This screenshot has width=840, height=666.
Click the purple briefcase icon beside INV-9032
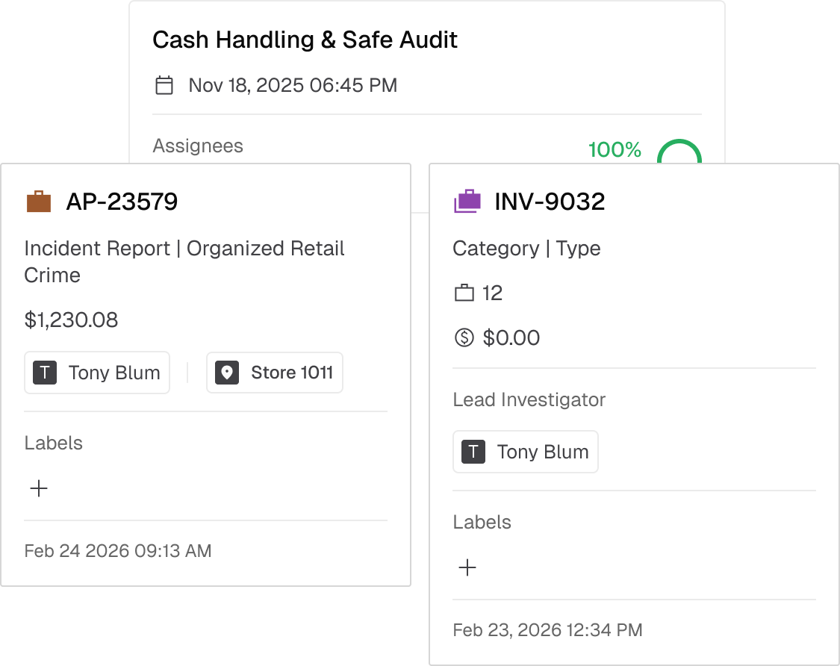(x=467, y=202)
